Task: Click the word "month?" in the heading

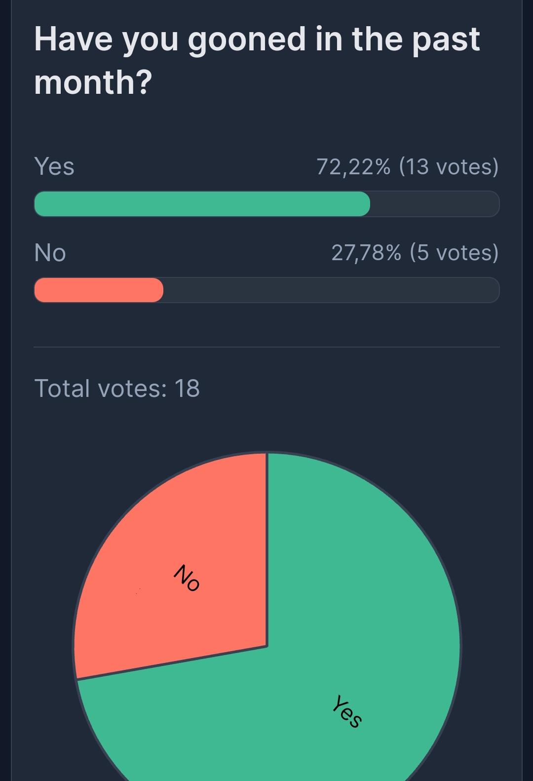Action: [x=93, y=82]
